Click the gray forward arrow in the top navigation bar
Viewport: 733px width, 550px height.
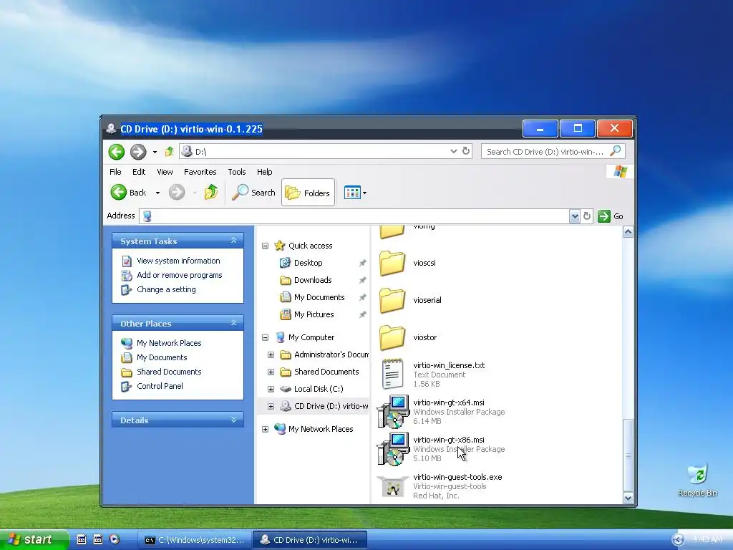pos(138,152)
